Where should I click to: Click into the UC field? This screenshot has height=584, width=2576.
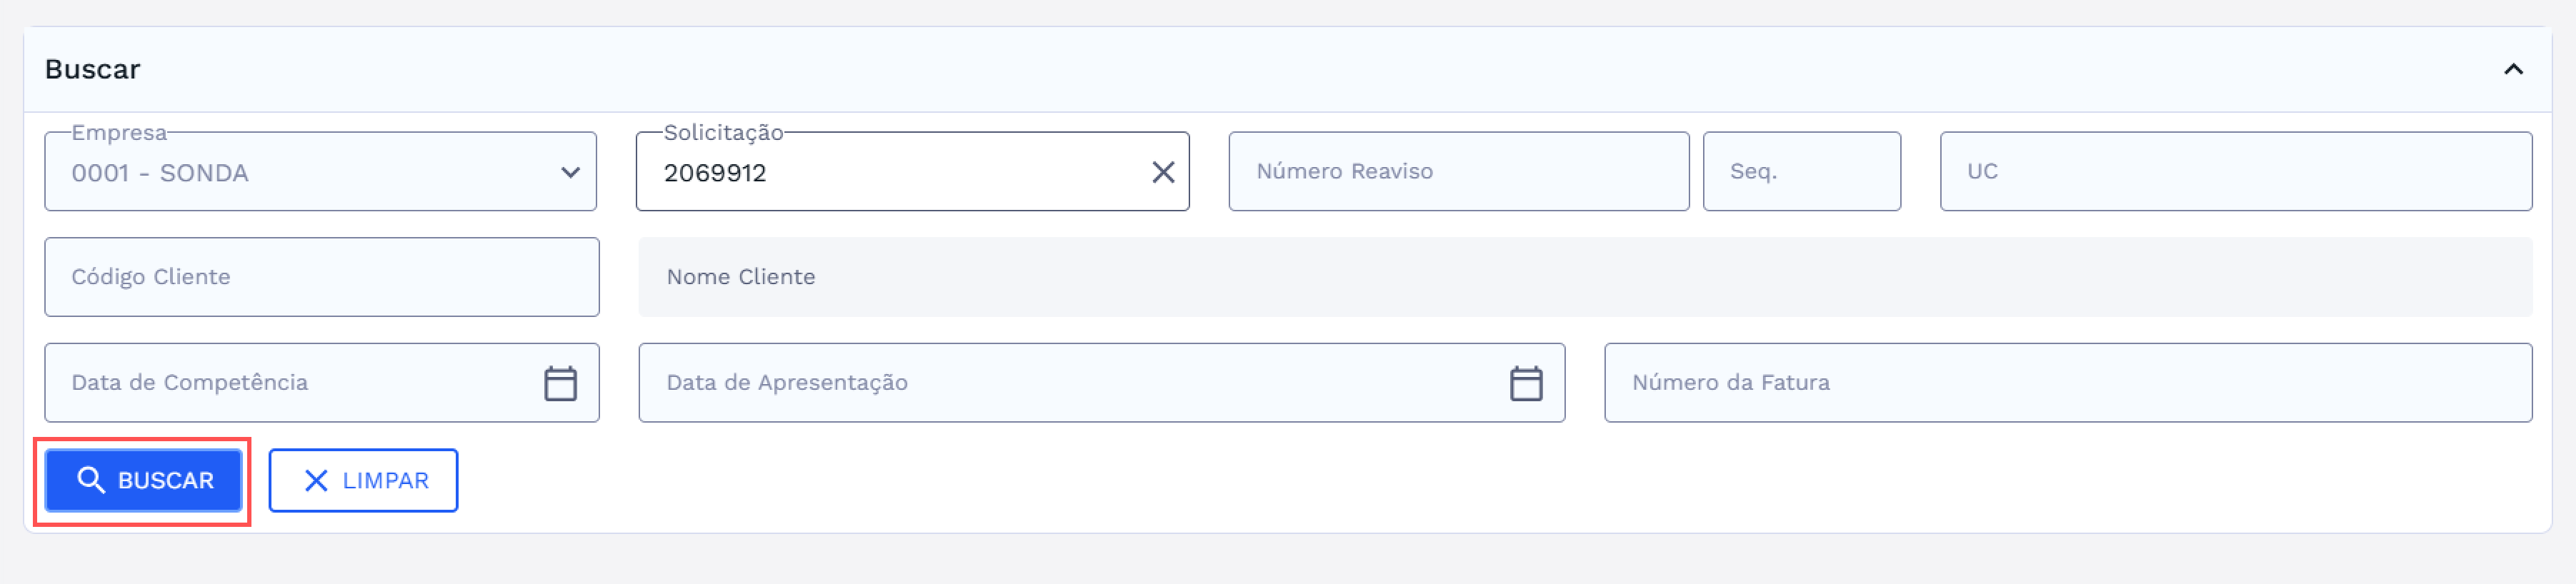pyautogui.click(x=2235, y=172)
